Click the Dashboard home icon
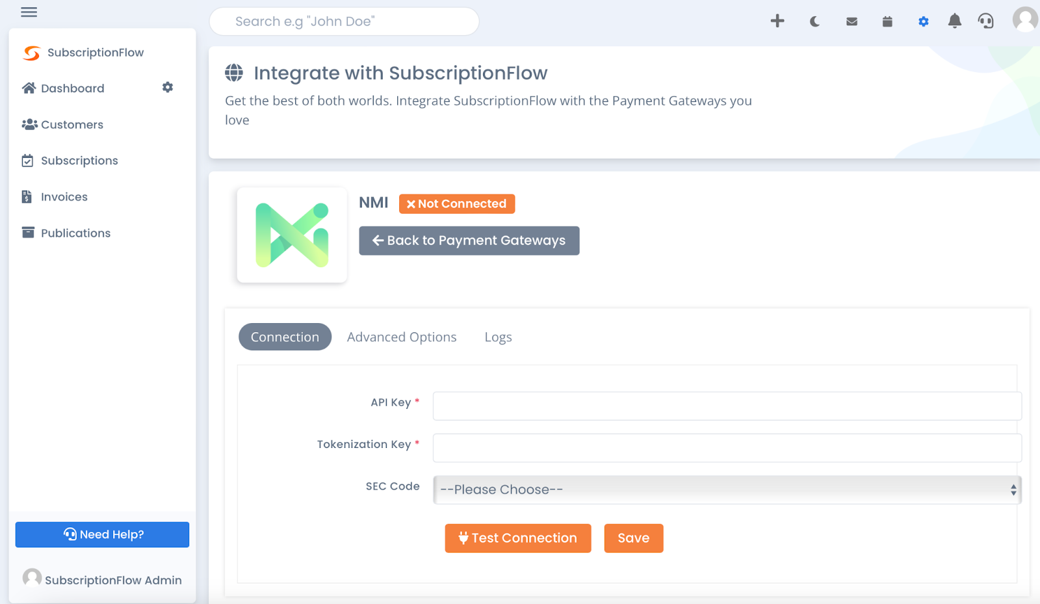The height and width of the screenshot is (604, 1040). coord(29,88)
